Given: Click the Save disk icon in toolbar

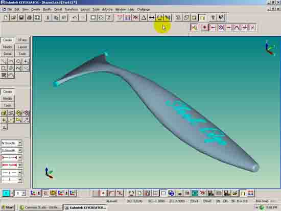Looking at the screenshot, I should click(21, 17).
